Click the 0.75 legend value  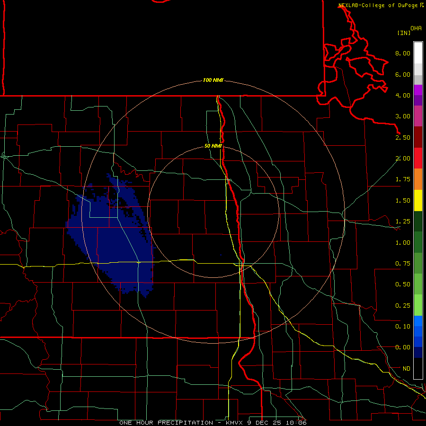(x=403, y=264)
